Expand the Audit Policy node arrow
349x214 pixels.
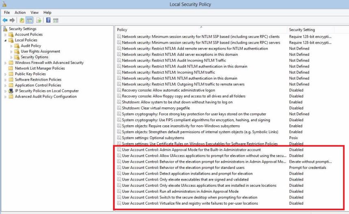pos(11,46)
